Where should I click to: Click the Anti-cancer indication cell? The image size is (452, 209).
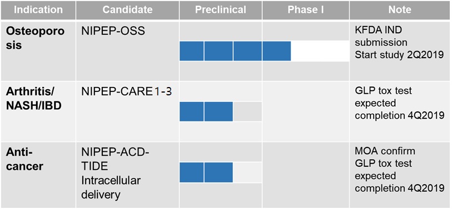38,175
